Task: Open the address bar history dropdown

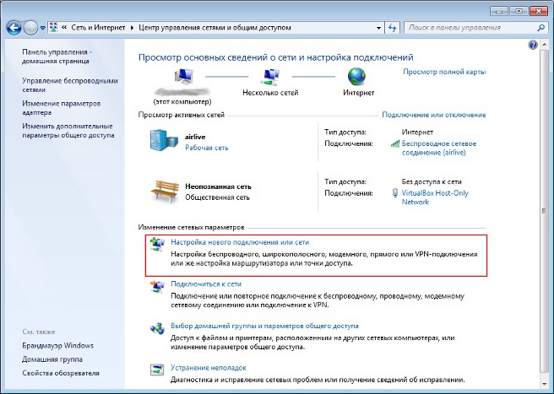Action: click(378, 28)
